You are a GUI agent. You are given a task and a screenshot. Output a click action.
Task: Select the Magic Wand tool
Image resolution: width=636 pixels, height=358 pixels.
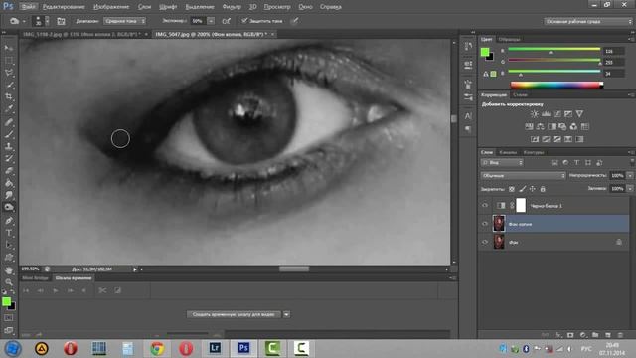pos(9,85)
